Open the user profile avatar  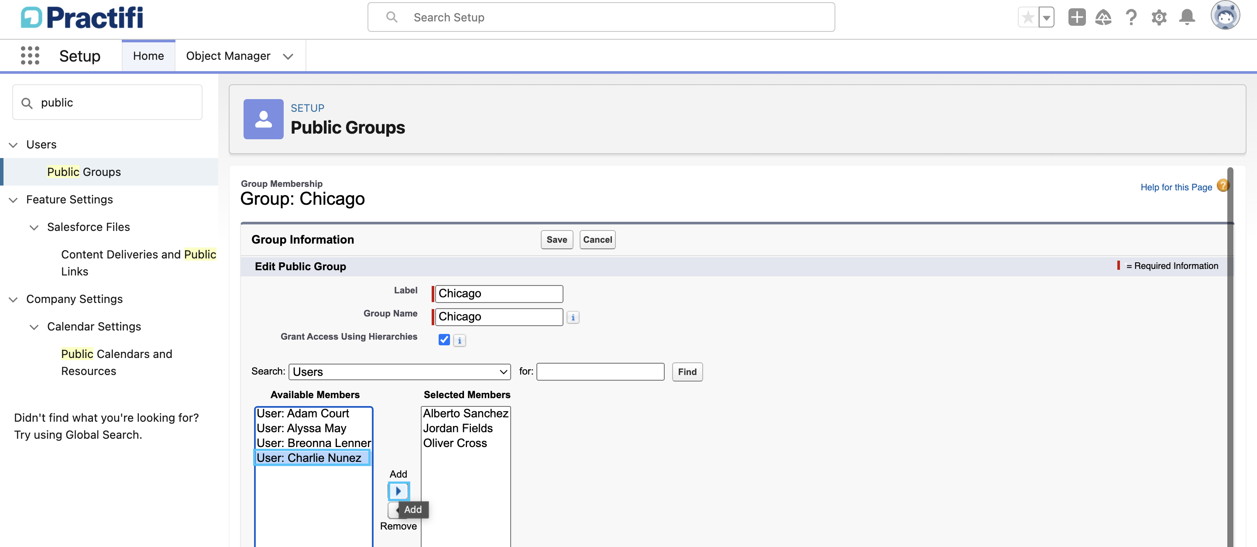(x=1225, y=16)
